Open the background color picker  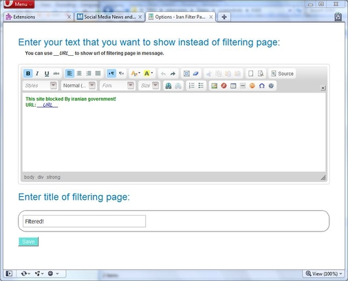pos(149,74)
